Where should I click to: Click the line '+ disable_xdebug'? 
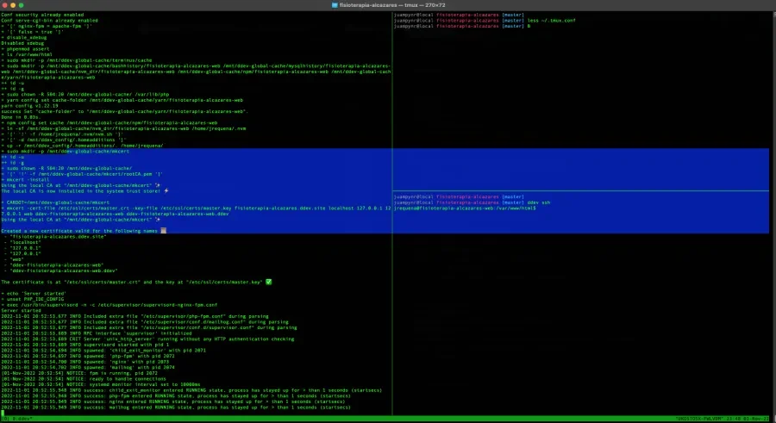(x=24, y=38)
